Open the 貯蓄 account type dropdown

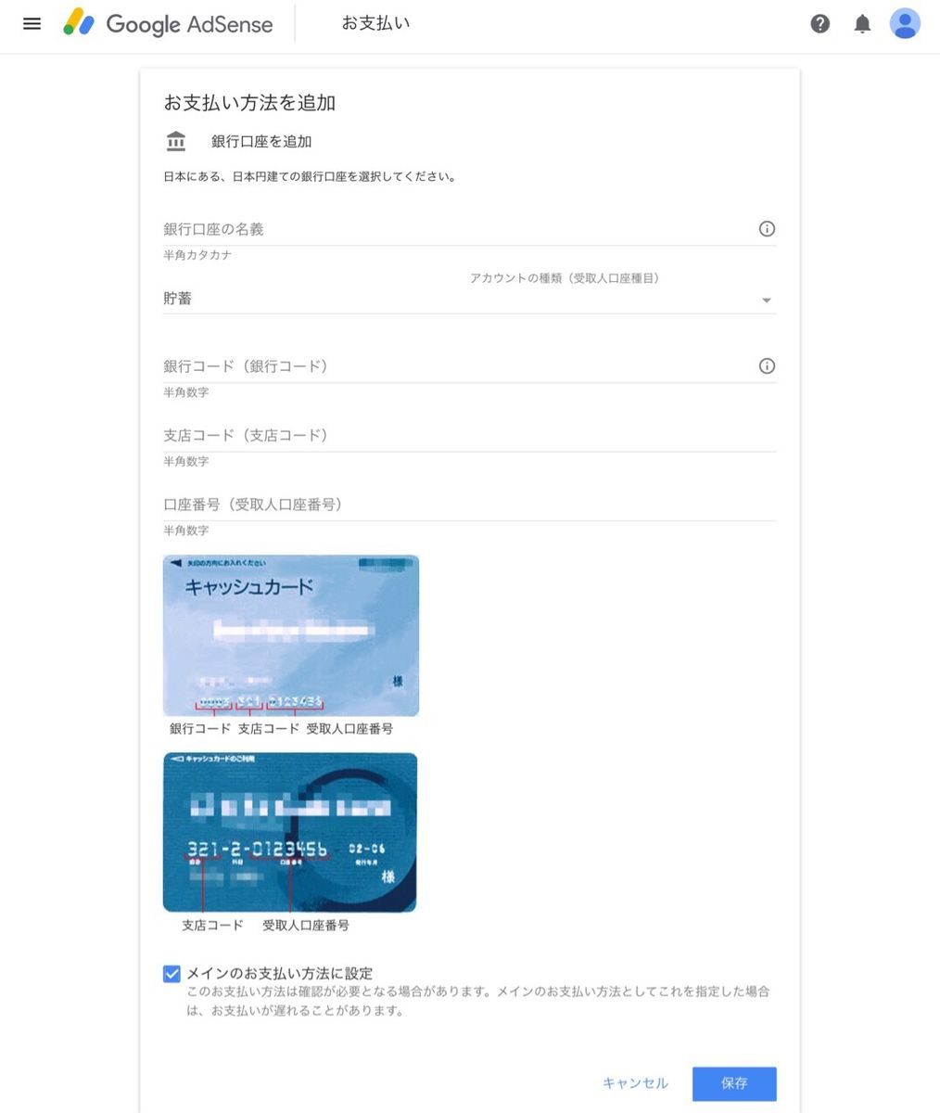click(x=469, y=300)
